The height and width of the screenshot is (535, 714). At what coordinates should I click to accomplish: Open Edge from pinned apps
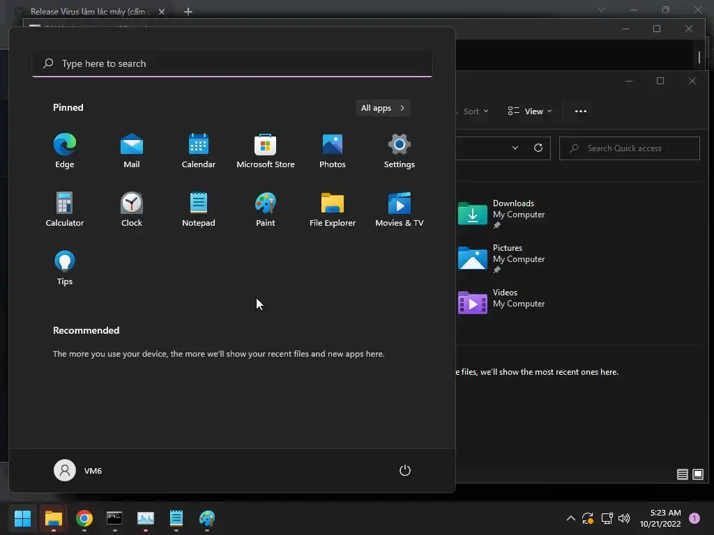point(65,151)
